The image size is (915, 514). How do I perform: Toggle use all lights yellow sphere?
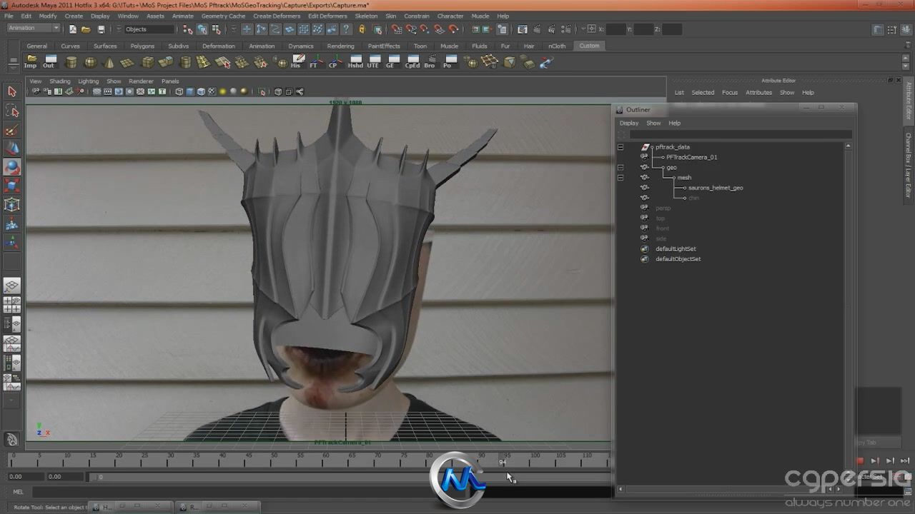click(x=222, y=91)
